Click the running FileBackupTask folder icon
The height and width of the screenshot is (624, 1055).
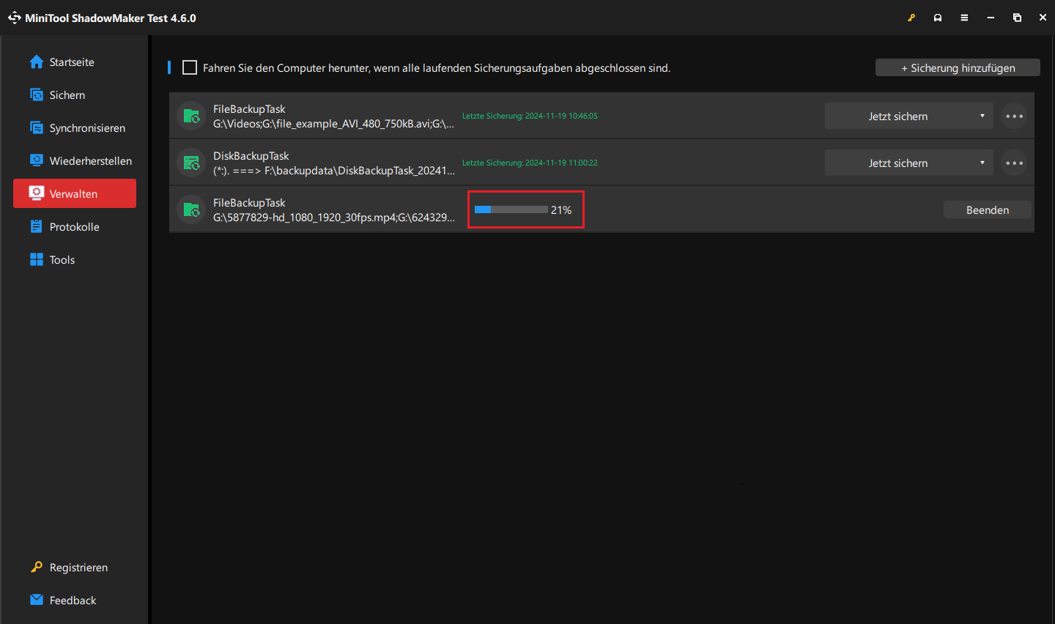pyautogui.click(x=191, y=209)
